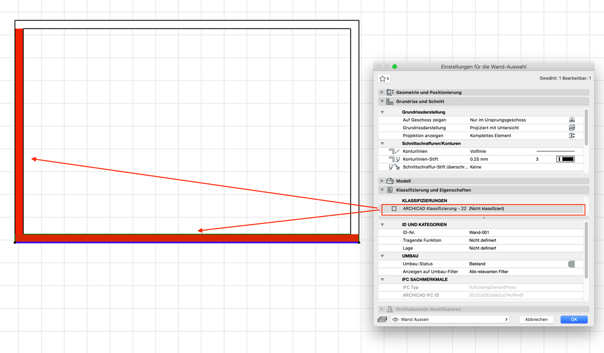Select the left red wall in the floor plan

click(x=19, y=131)
